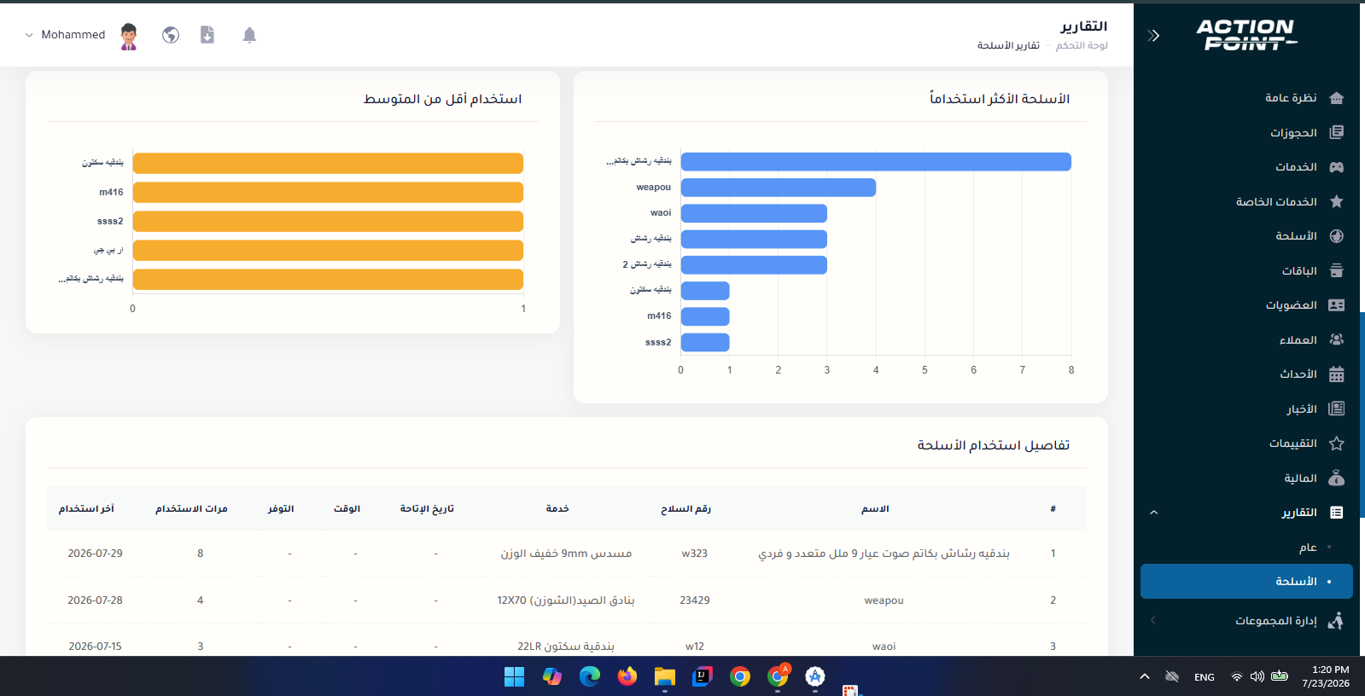Viewport: 1365px width, 696px height.
Task: Open Microsoft Edge from taskbar
Action: pos(590,677)
